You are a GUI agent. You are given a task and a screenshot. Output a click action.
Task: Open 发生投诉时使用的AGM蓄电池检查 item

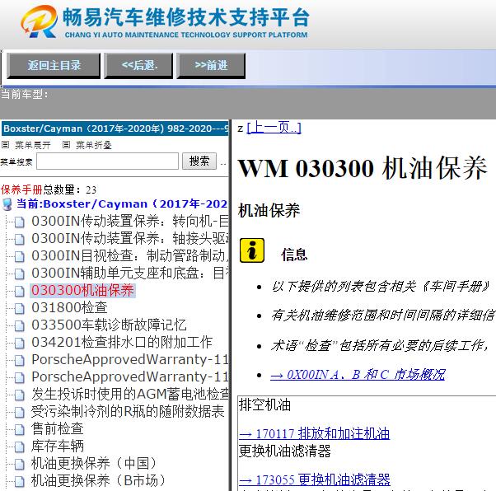click(x=130, y=394)
